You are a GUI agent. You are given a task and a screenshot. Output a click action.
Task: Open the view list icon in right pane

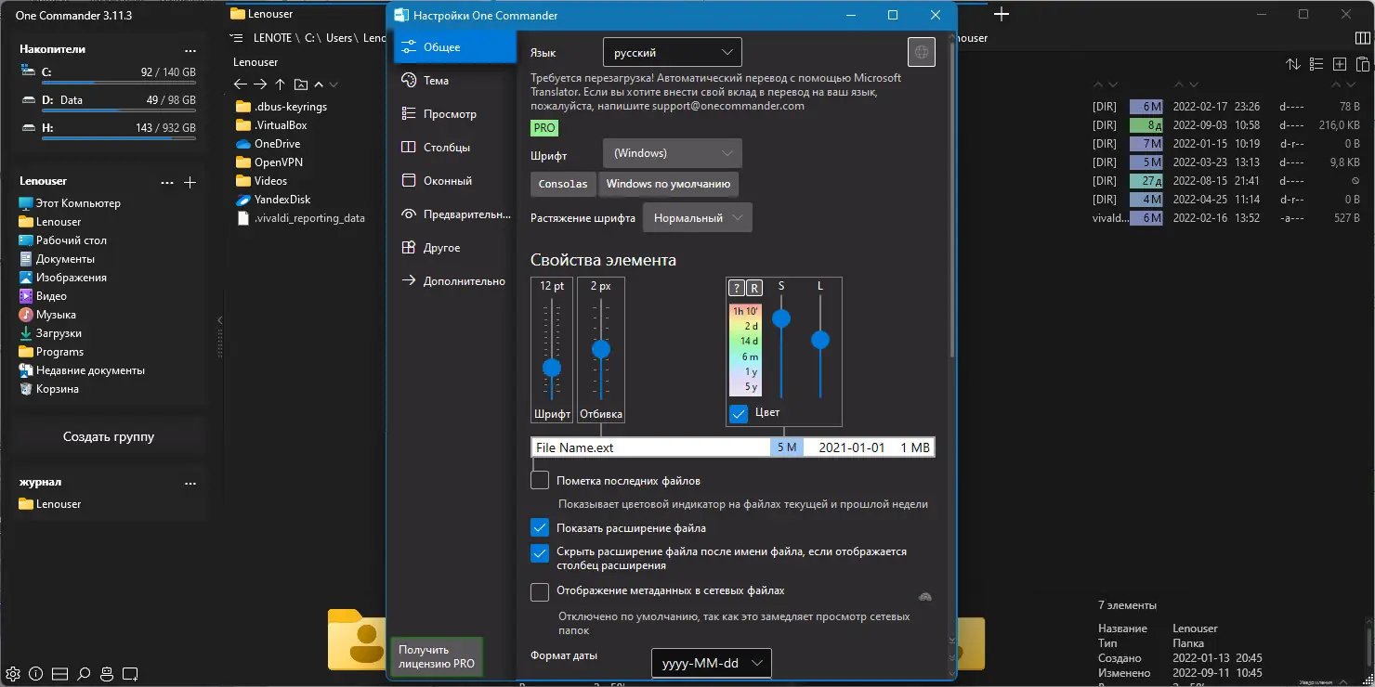click(1316, 64)
